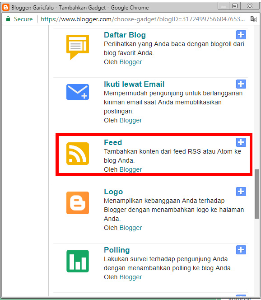The width and height of the screenshot is (261, 300).
Task: Click the yellow Daftar Blog gadget icon
Action: 78,47
